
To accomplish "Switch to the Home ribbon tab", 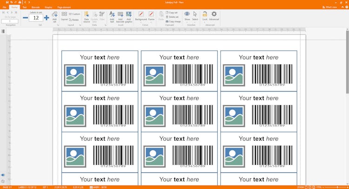I will pos(14,7).
